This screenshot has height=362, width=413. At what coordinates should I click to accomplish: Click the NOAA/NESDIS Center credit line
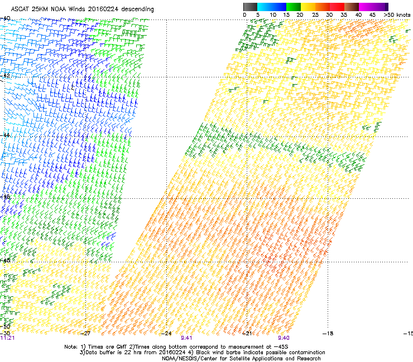point(241,359)
